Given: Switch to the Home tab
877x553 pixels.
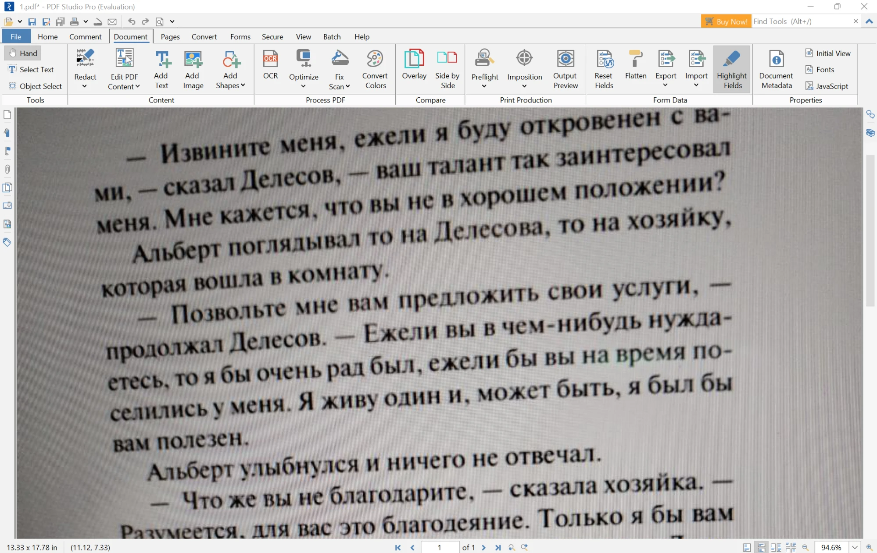Looking at the screenshot, I should [x=47, y=36].
